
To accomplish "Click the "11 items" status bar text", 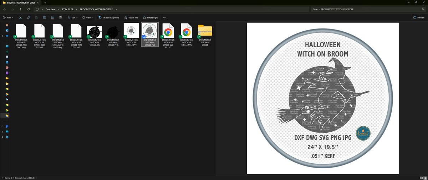I will (6, 178).
